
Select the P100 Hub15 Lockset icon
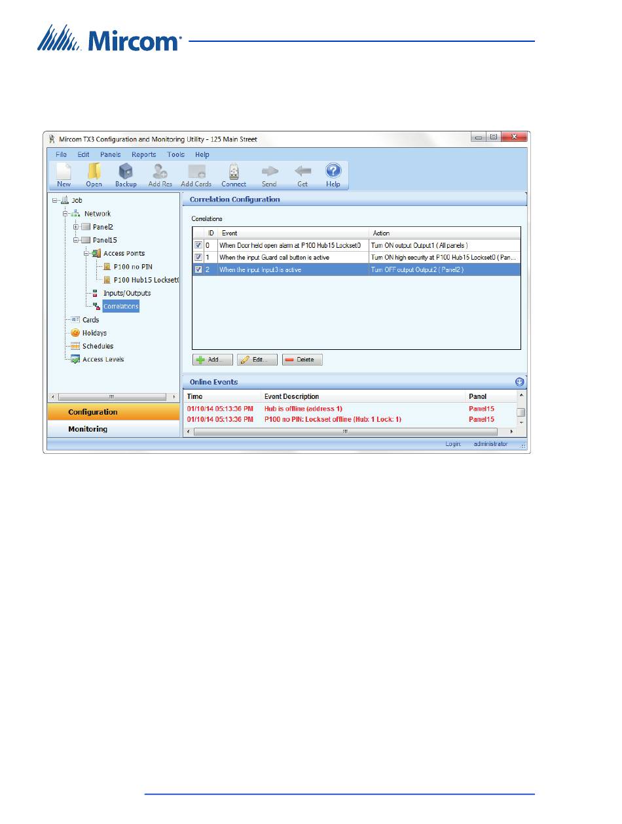pos(107,280)
